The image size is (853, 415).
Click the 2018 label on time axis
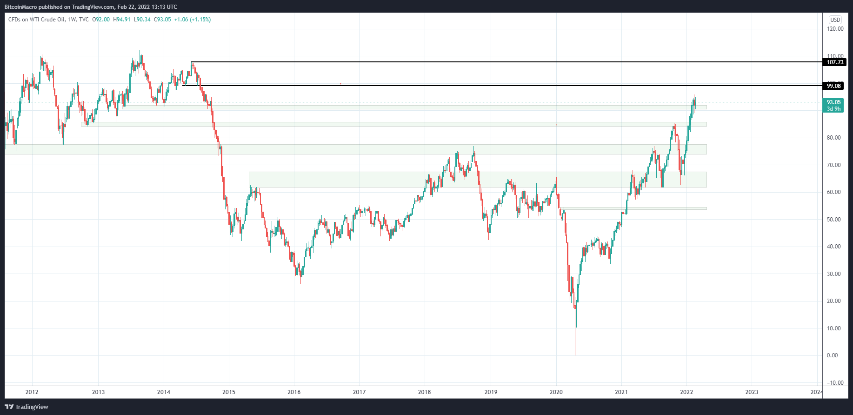pyautogui.click(x=424, y=392)
